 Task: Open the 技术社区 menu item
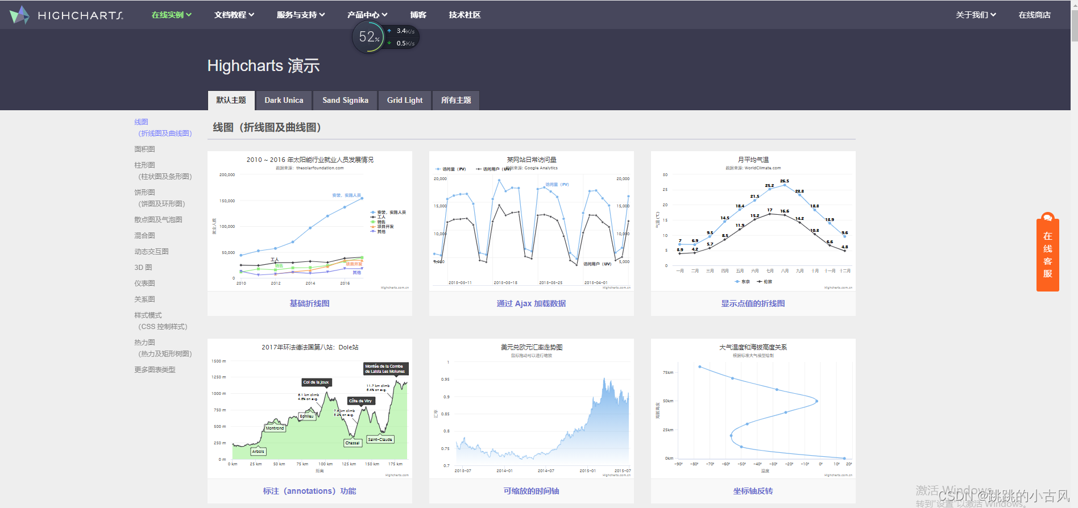tap(465, 15)
